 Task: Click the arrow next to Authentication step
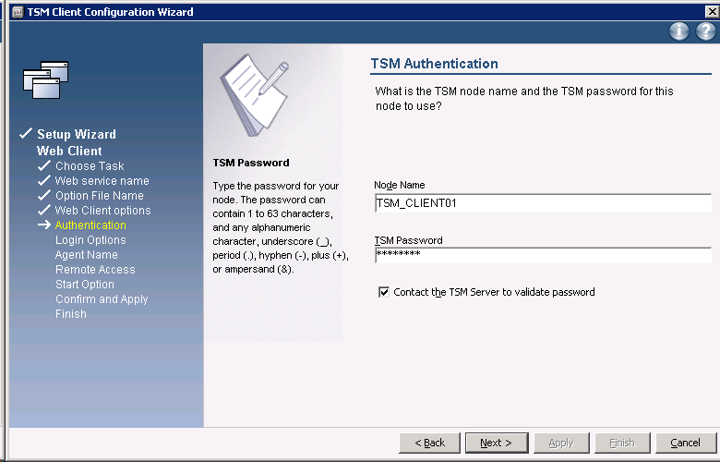44,225
